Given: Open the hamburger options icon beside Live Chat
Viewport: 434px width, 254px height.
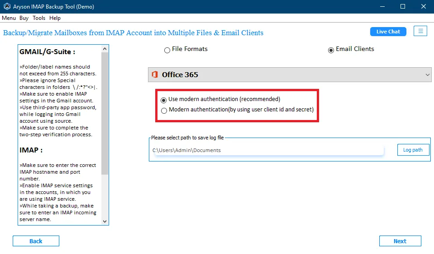Looking at the screenshot, I should (x=420, y=31).
